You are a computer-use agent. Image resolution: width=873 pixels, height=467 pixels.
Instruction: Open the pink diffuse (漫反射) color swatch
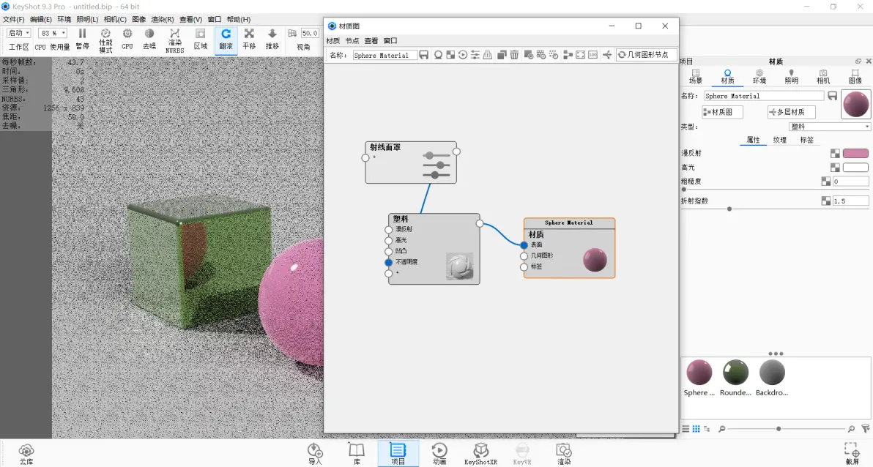[x=855, y=153]
